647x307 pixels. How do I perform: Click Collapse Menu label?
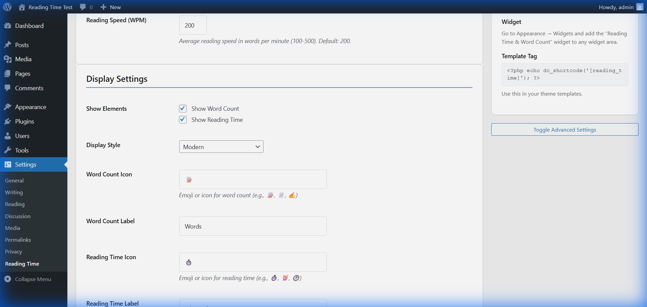[33, 279]
